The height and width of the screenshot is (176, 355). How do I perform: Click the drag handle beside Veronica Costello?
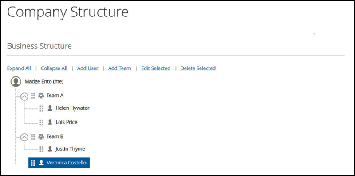(x=33, y=163)
